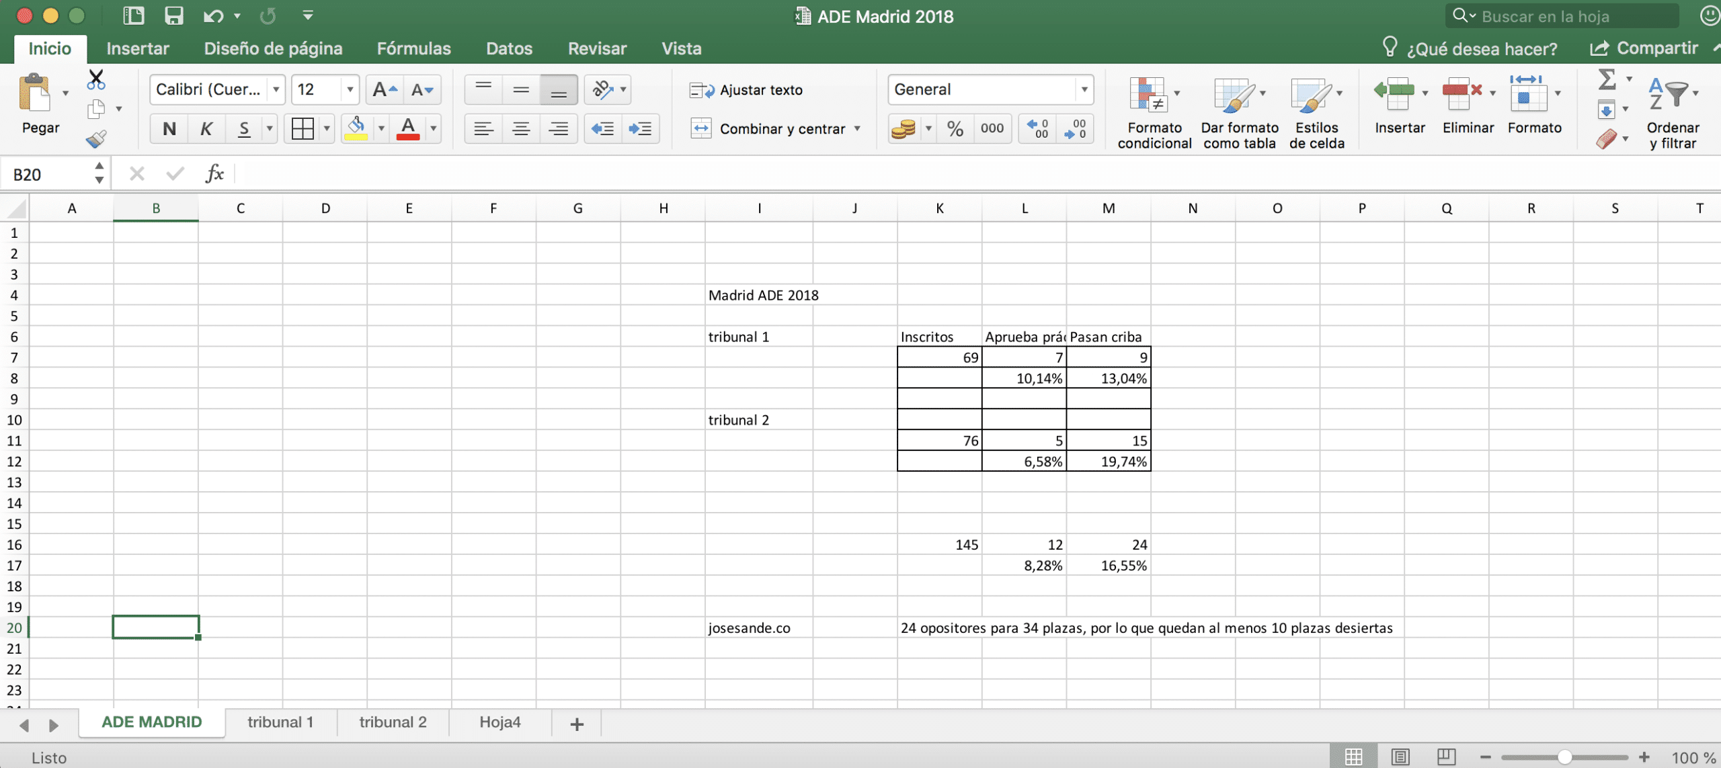1721x768 pixels.
Task: Open the font name Calibri dropdown
Action: pos(276,89)
